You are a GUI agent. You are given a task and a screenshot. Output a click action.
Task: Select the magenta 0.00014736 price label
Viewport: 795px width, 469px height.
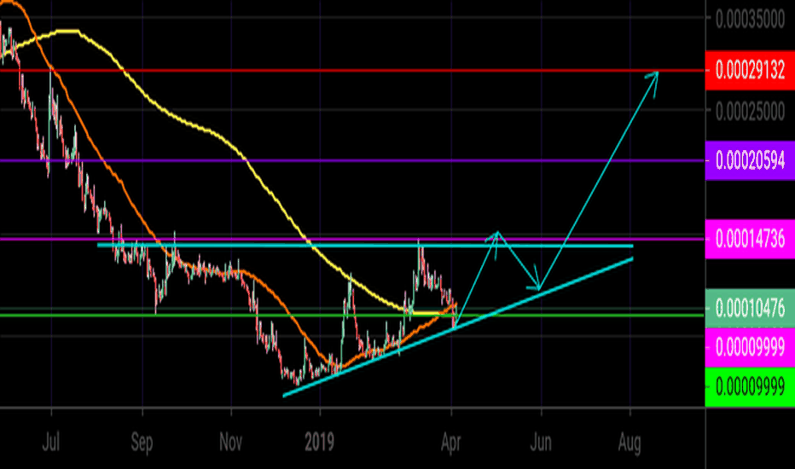[x=750, y=239]
